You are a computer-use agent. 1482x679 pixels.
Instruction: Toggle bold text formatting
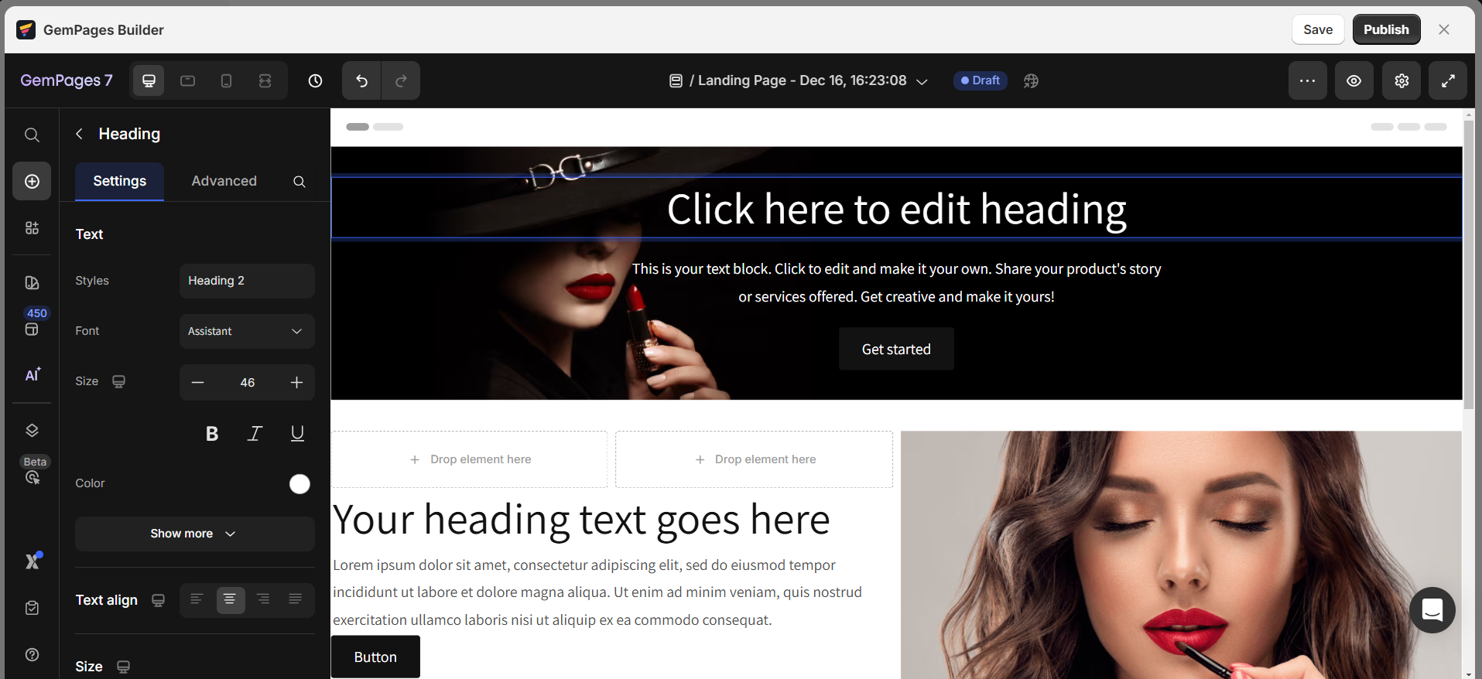(x=211, y=434)
